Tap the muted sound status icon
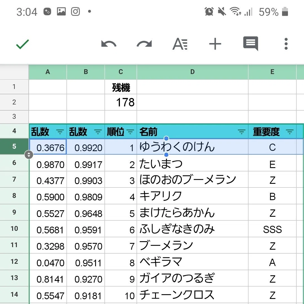 click(x=222, y=12)
